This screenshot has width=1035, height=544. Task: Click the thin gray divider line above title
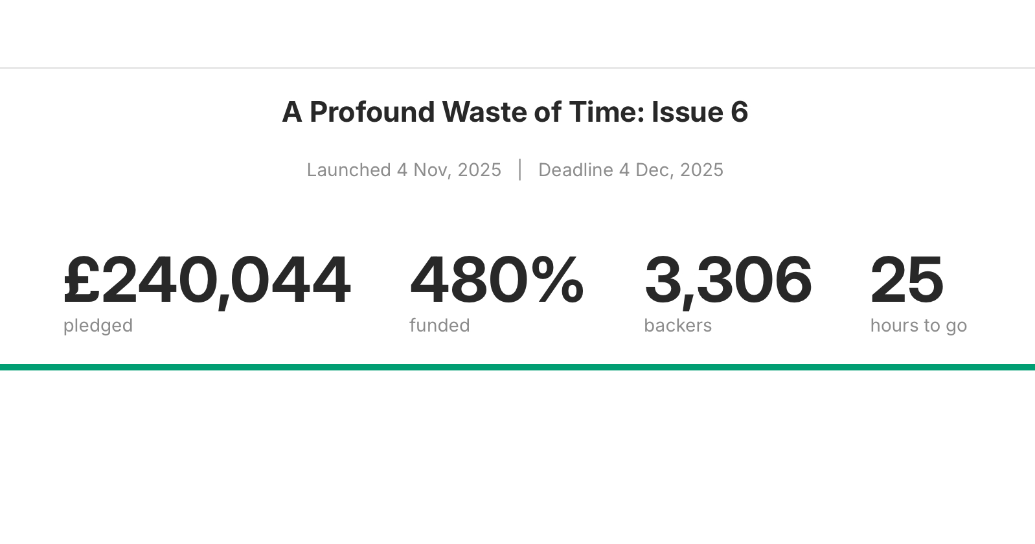point(517,68)
